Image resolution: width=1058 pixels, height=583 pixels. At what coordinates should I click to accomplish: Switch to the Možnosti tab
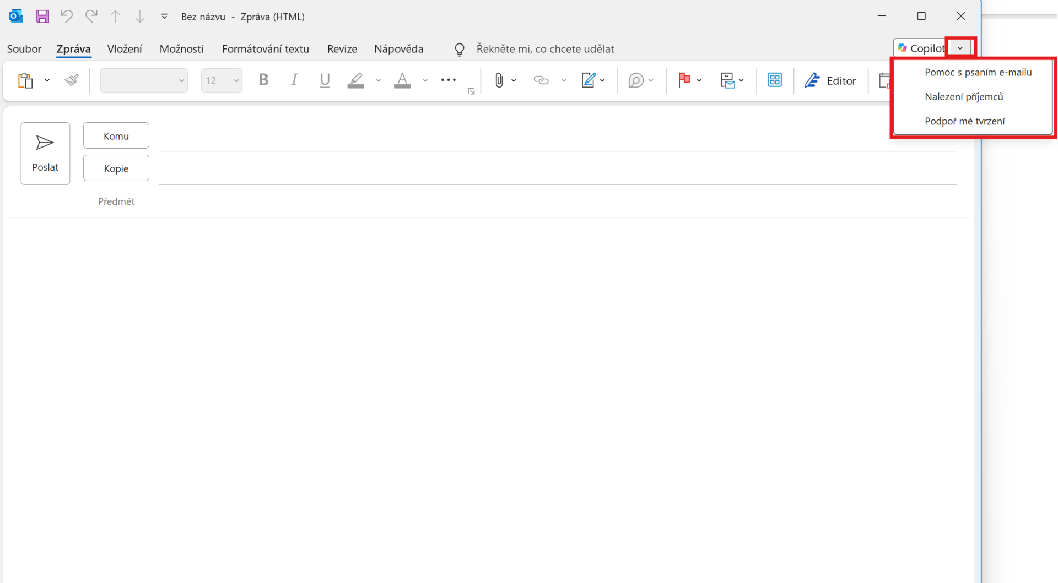point(181,49)
